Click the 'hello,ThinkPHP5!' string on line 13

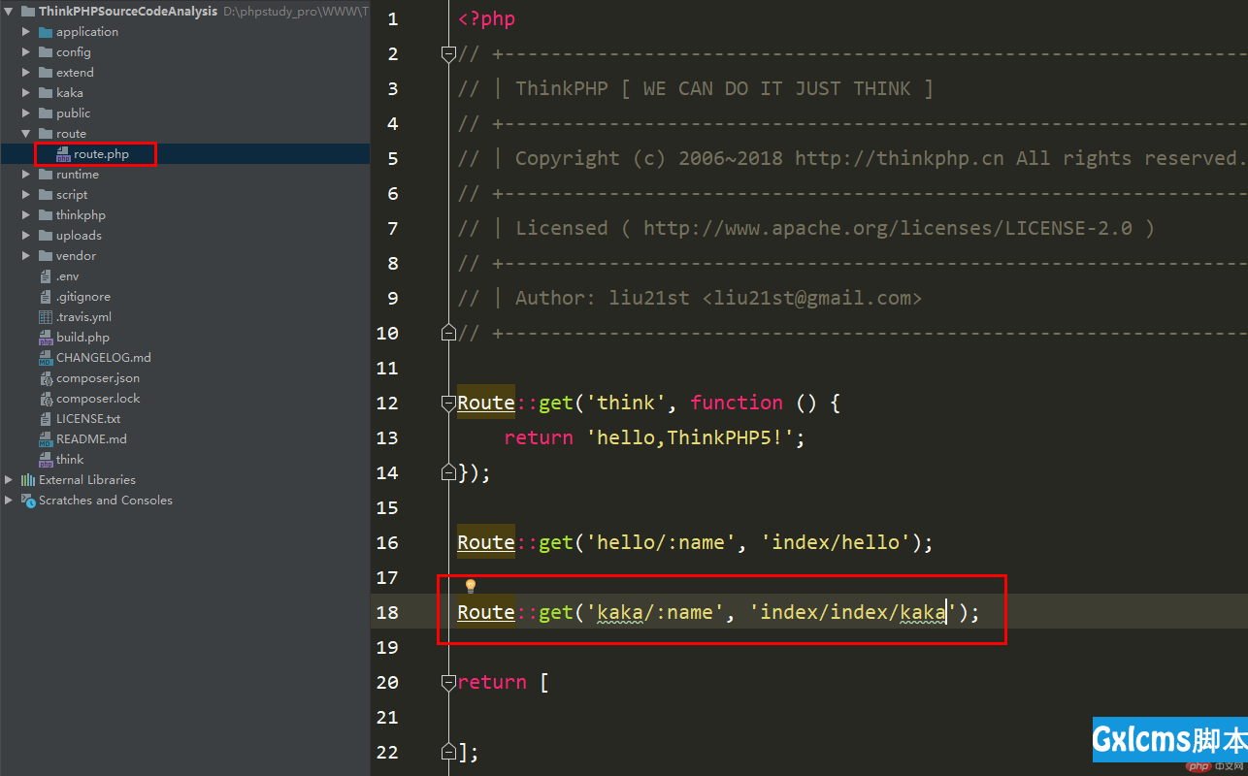tap(690, 437)
